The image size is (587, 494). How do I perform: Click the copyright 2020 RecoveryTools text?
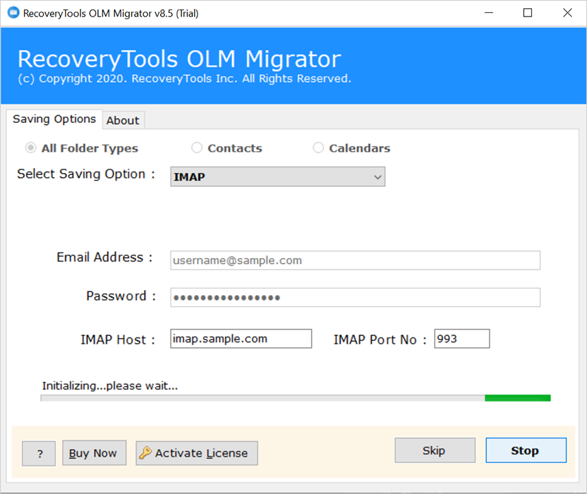(185, 79)
